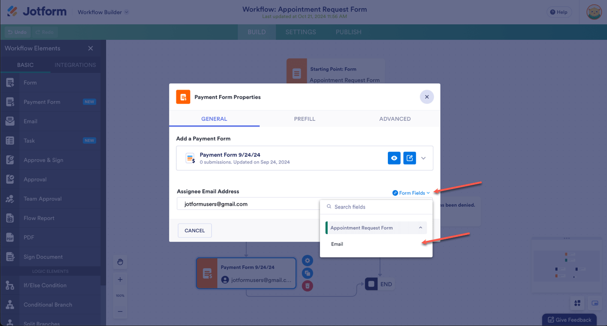Select the BASIC elements tab
Screen dimensions: 607x326
coord(26,65)
